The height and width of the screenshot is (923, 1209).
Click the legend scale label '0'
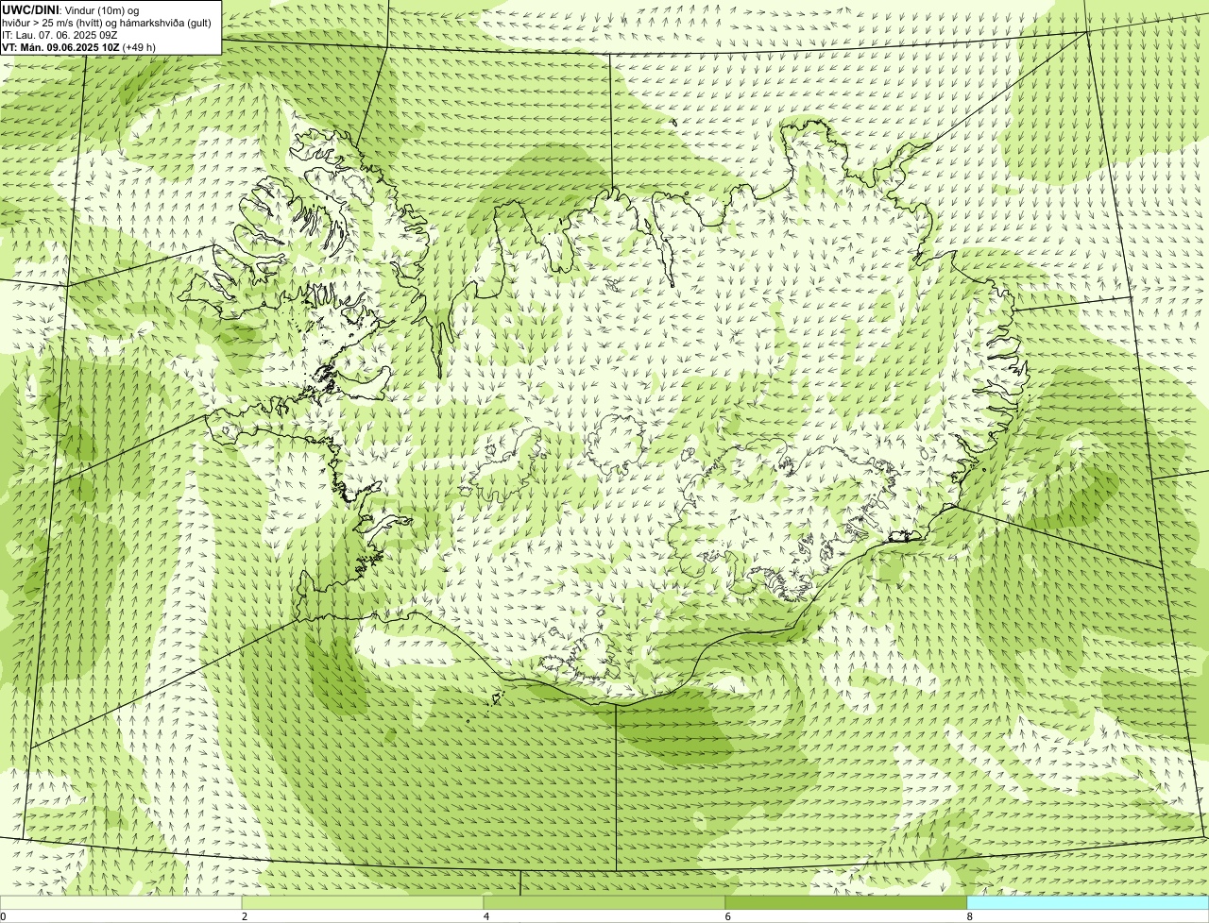pyautogui.click(x=4, y=916)
